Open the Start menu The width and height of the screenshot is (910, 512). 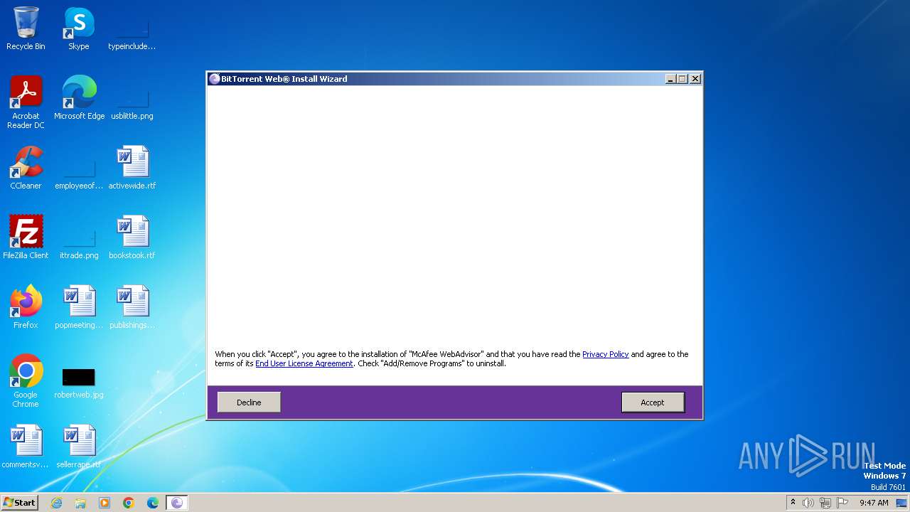click(x=20, y=503)
